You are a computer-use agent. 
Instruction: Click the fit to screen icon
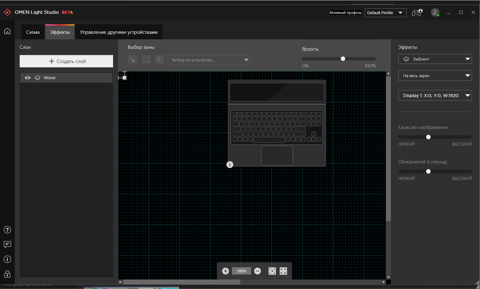283,271
